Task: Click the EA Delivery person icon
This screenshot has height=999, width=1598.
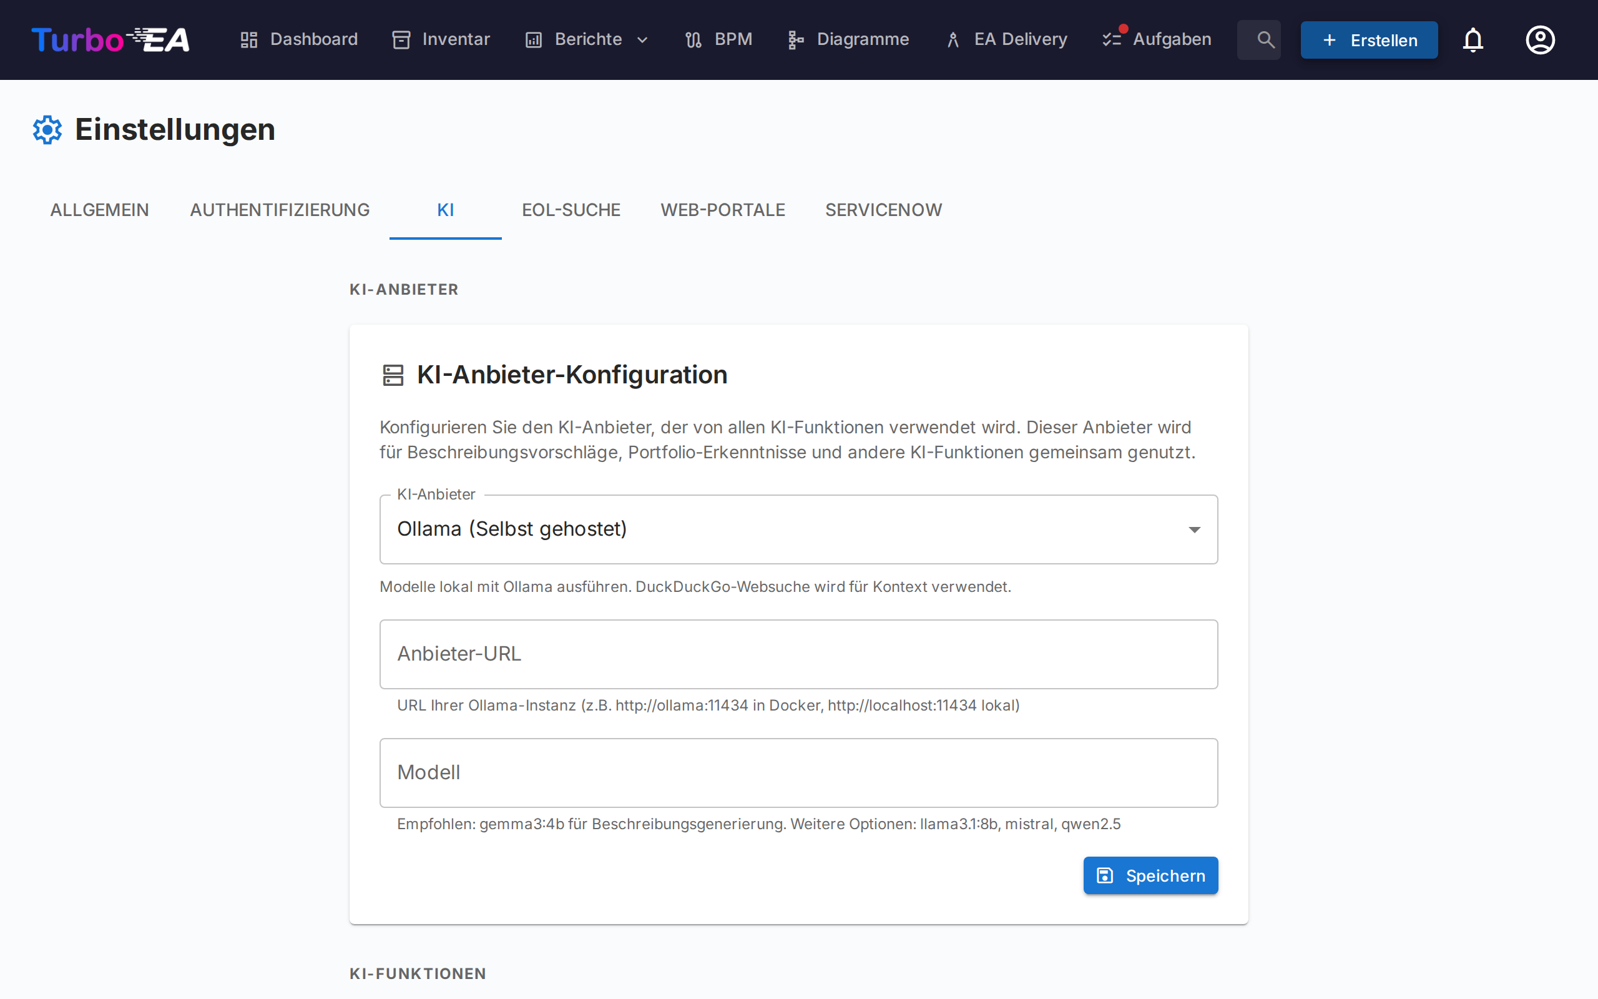Action: point(953,39)
